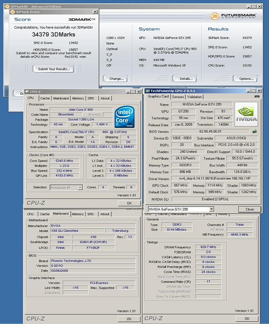Open Cache tab in motherboard CPU-Z window
Screen dimensions: 269x324
pyautogui.click(x=45, y=214)
